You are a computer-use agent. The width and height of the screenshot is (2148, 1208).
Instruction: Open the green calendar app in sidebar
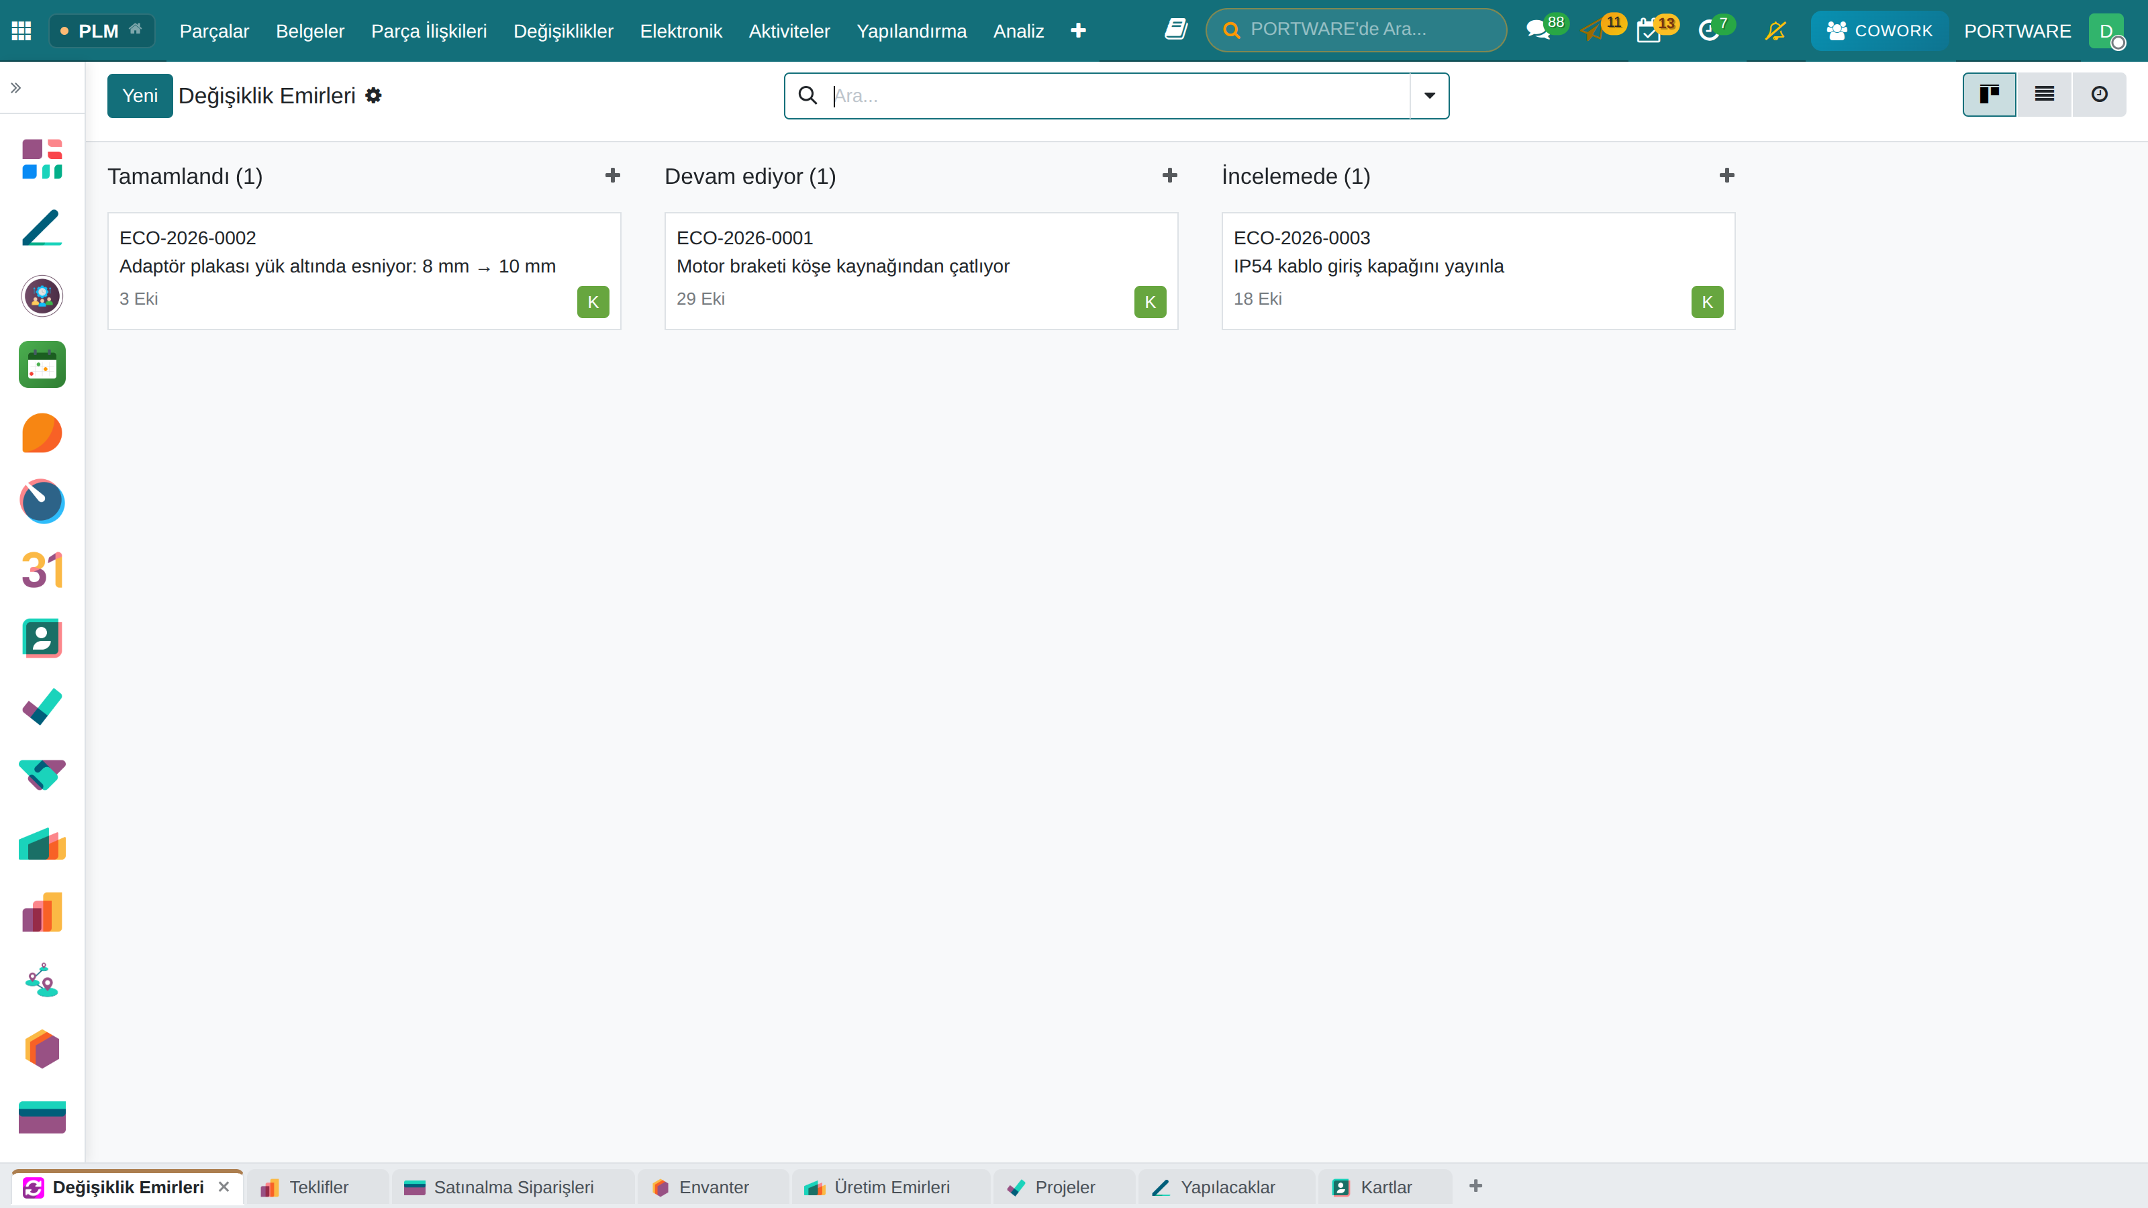(x=42, y=364)
